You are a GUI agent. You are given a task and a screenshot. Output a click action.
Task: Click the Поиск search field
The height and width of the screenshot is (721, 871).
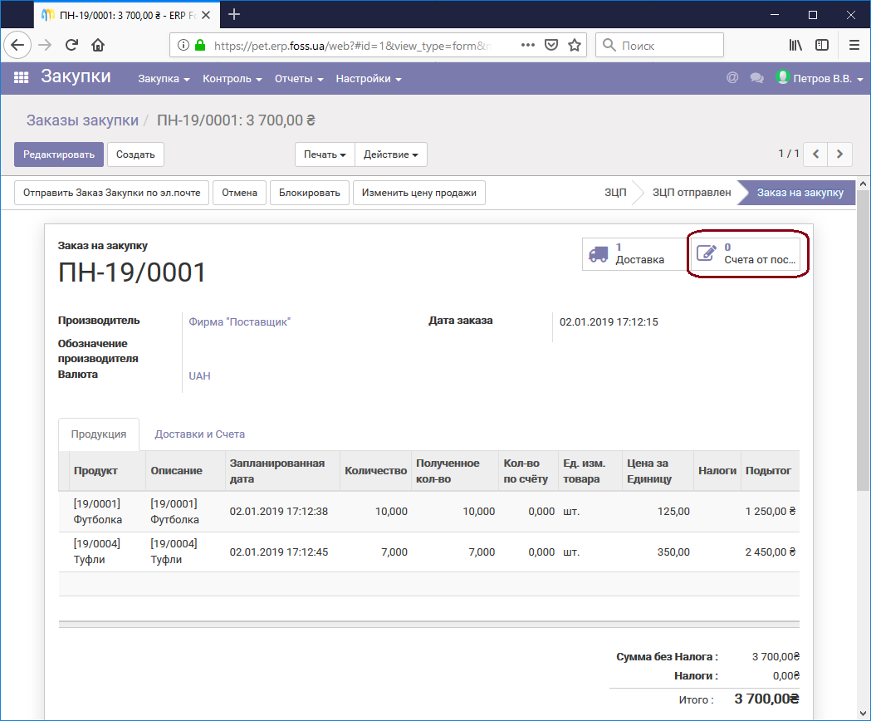coord(660,45)
